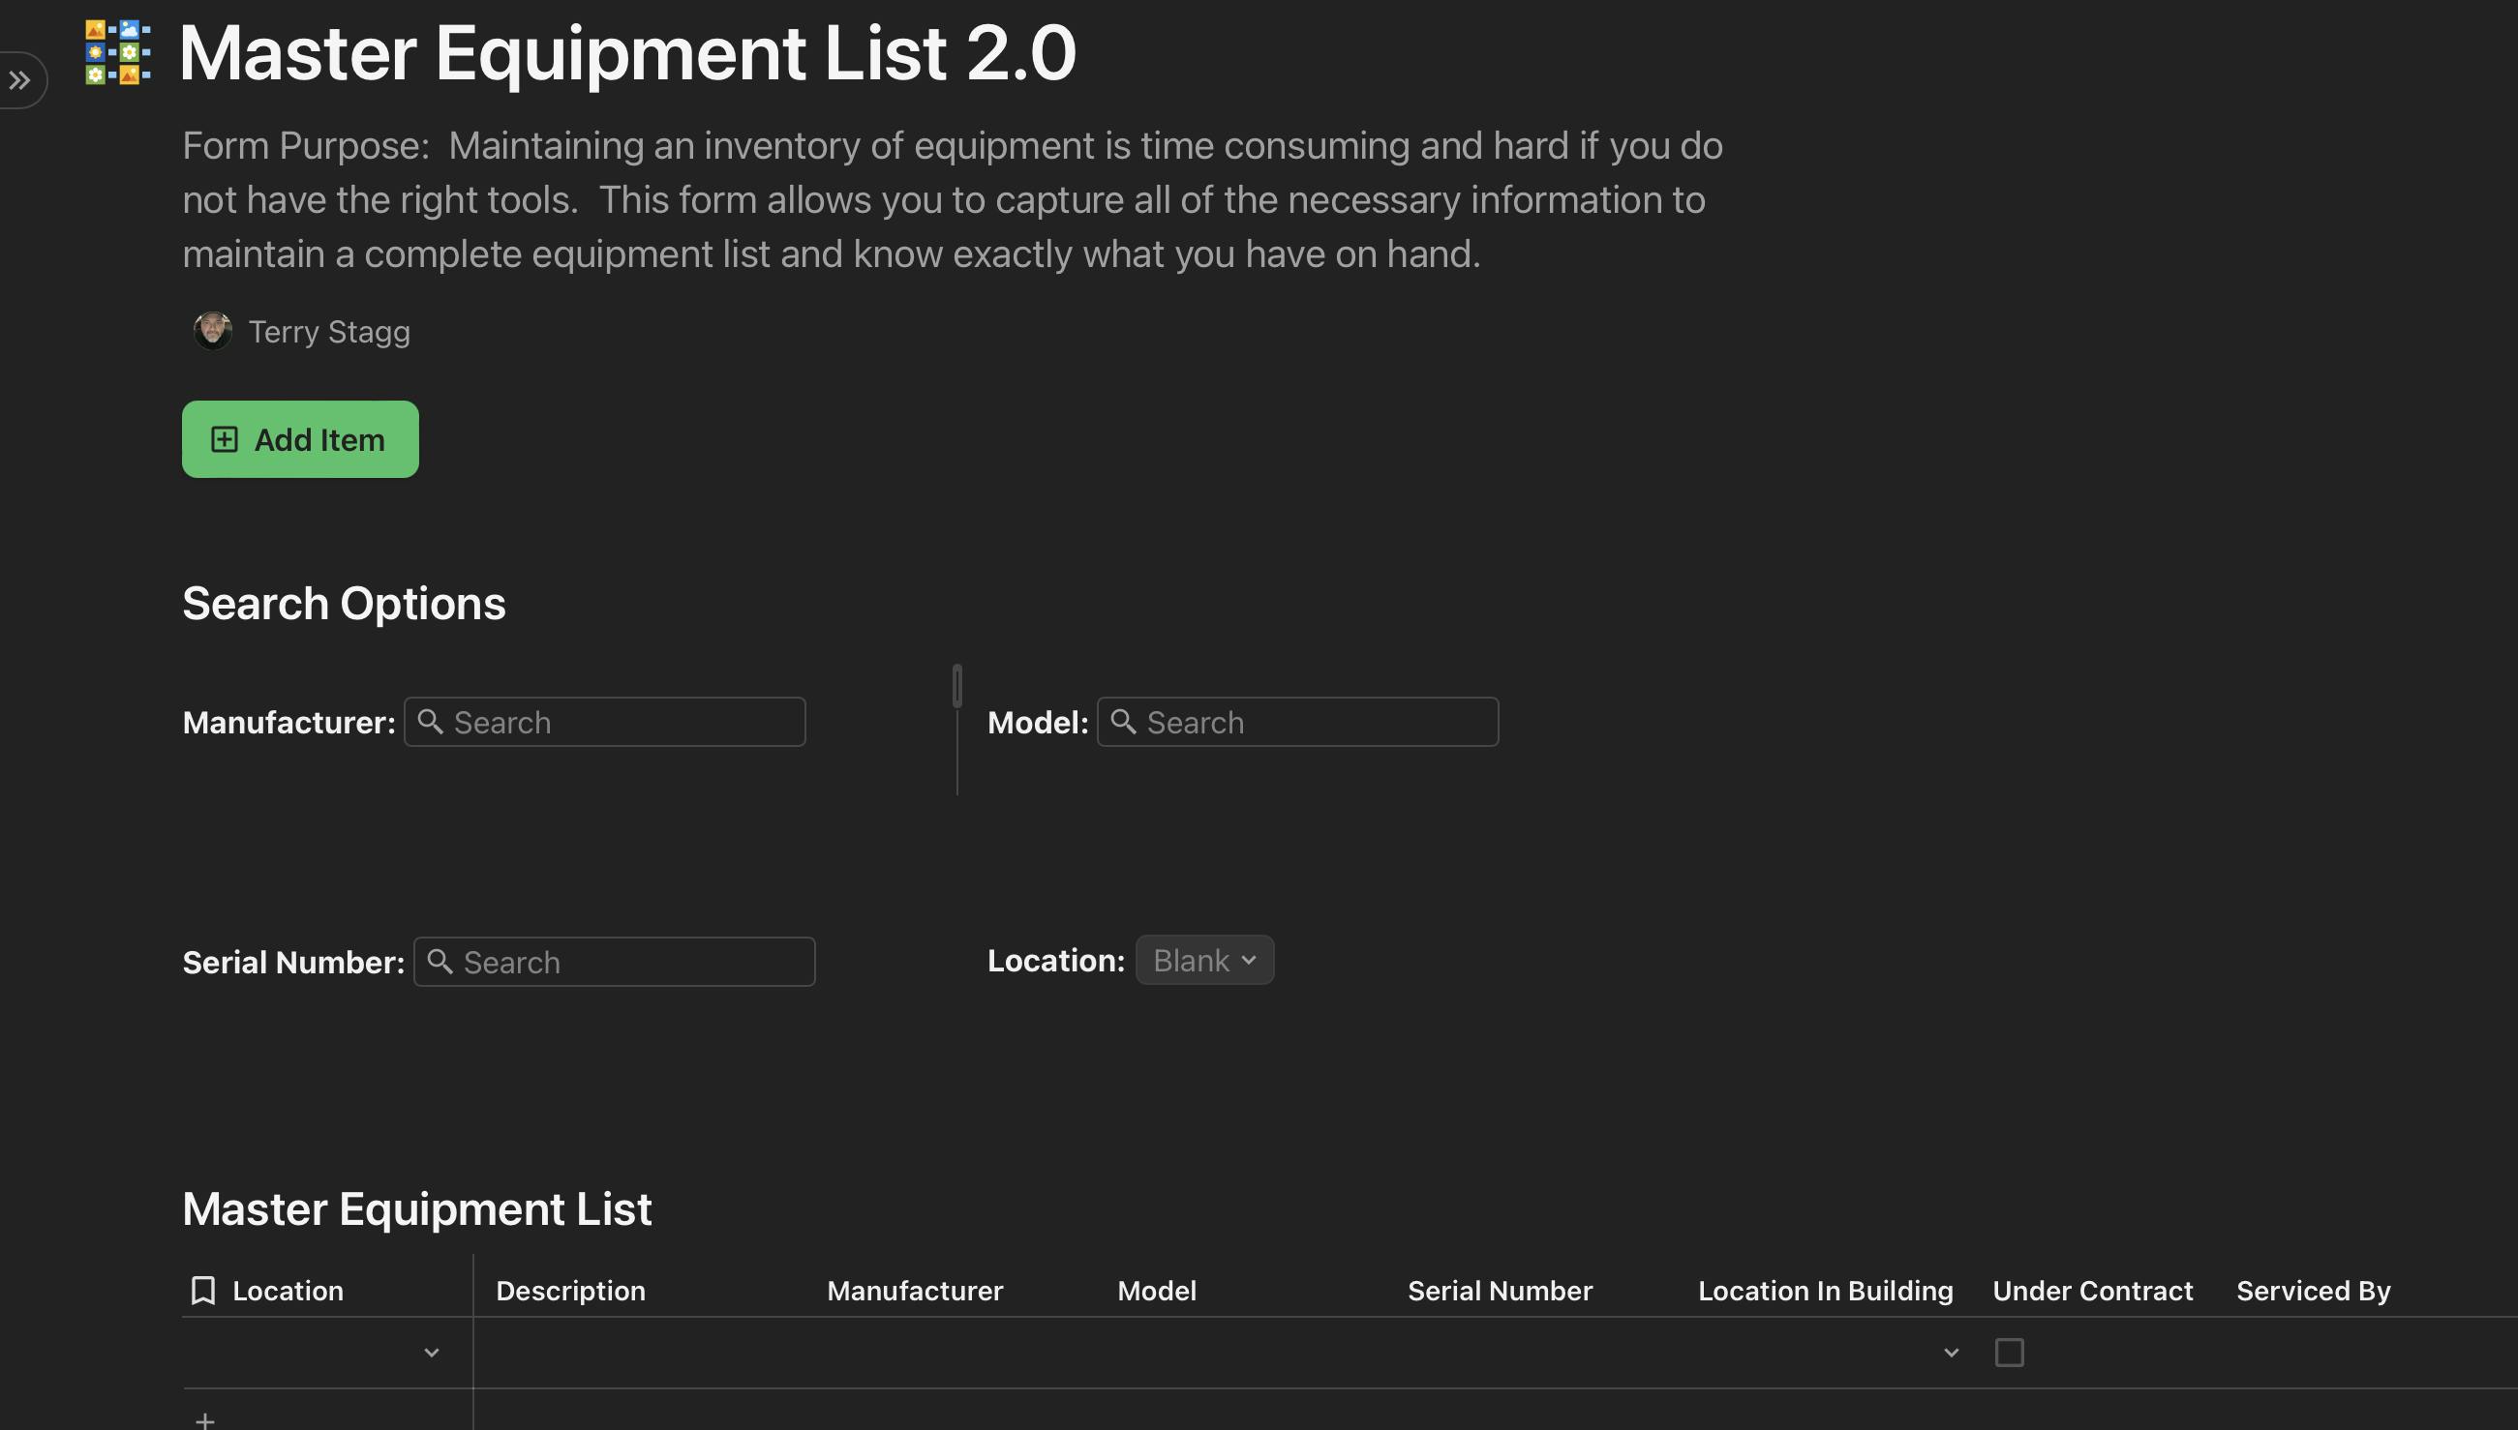Screen dimensions: 2518x1430
Task: Click the Add Item button
Action: click(301, 439)
